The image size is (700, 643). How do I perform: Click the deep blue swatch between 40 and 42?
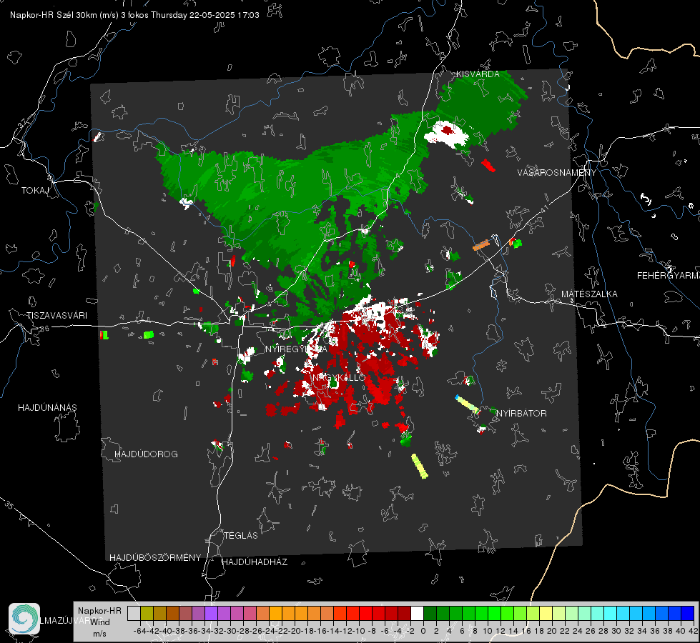coord(688,613)
